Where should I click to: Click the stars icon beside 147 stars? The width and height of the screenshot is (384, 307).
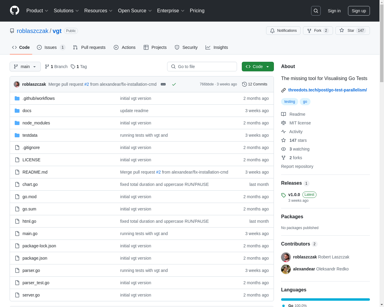pos(283,140)
